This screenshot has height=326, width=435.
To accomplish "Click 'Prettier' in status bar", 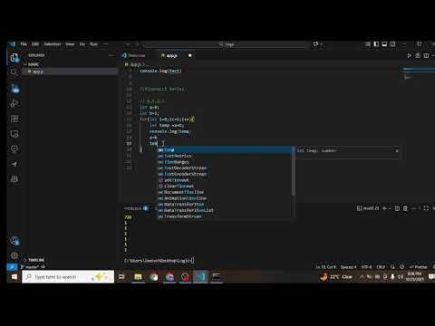I will coord(418,267).
